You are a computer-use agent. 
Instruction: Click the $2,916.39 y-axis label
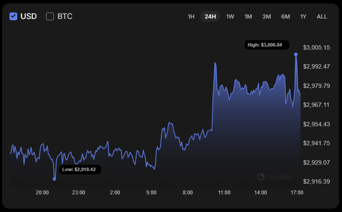317,181
